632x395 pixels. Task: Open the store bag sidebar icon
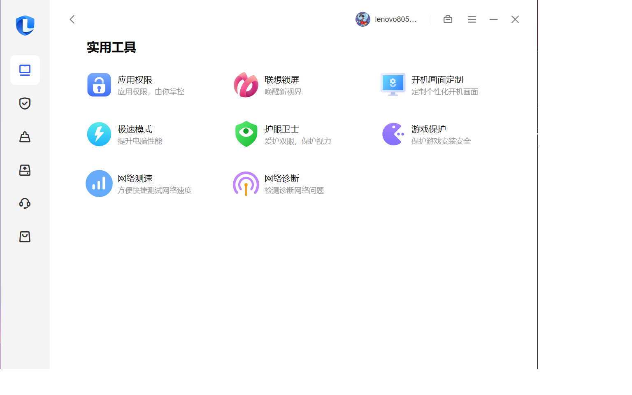[25, 237]
